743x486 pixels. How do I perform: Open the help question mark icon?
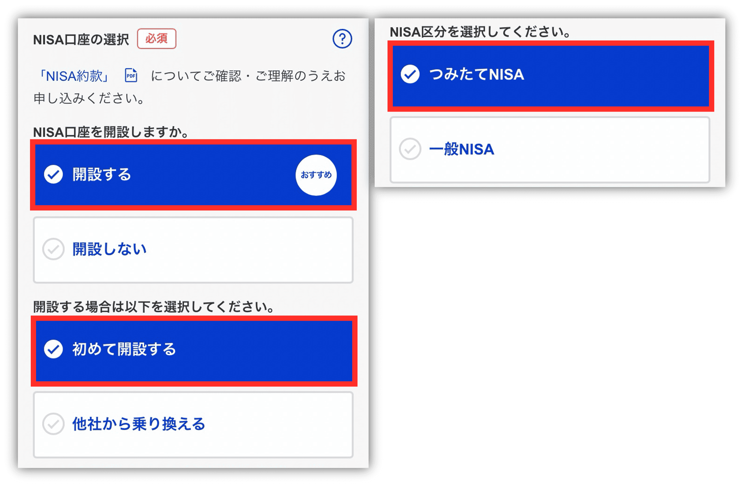coord(342,39)
